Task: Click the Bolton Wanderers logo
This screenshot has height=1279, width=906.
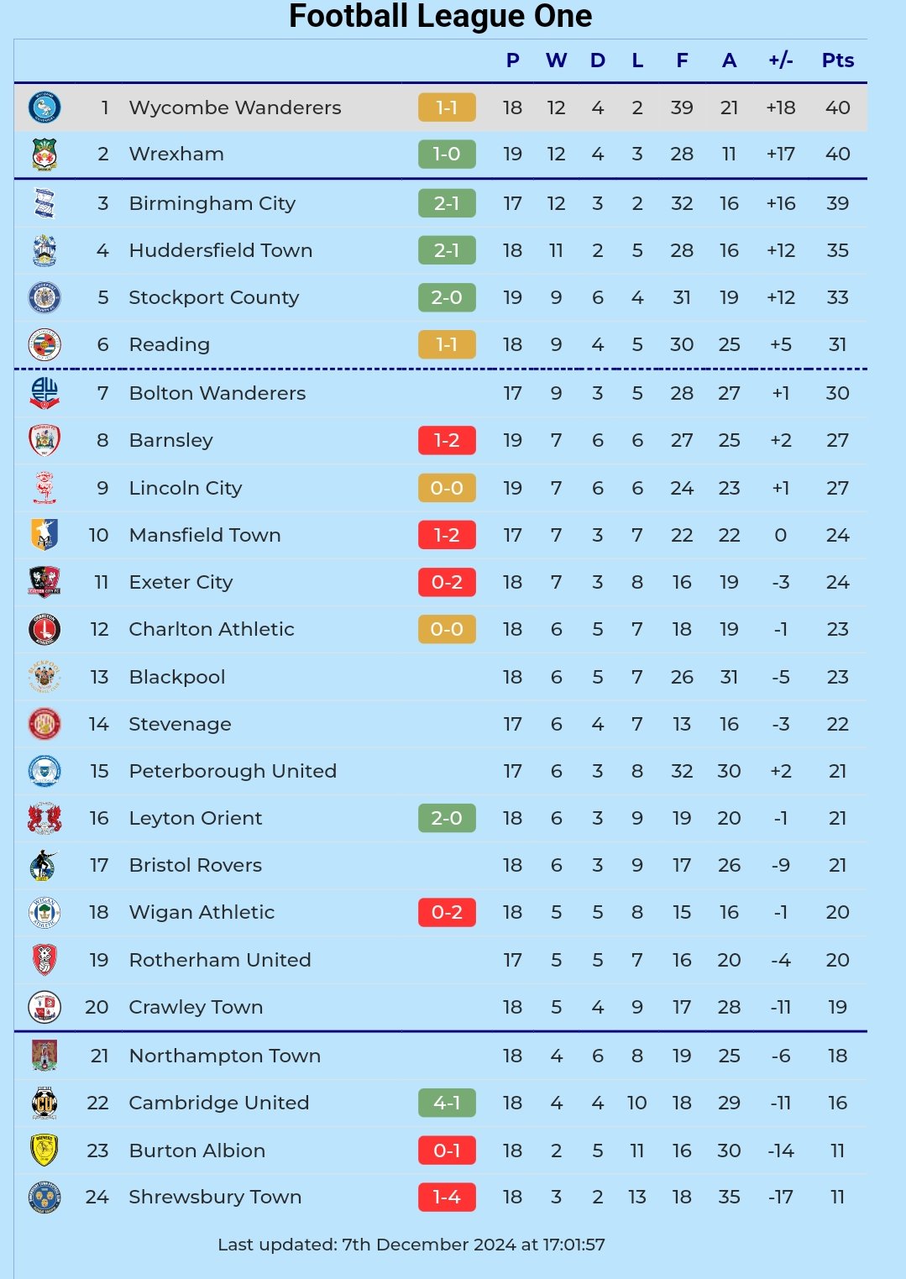Action: pyautogui.click(x=45, y=393)
